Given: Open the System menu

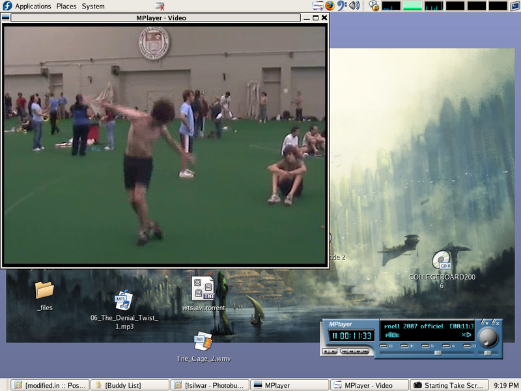Looking at the screenshot, I should click(x=93, y=6).
